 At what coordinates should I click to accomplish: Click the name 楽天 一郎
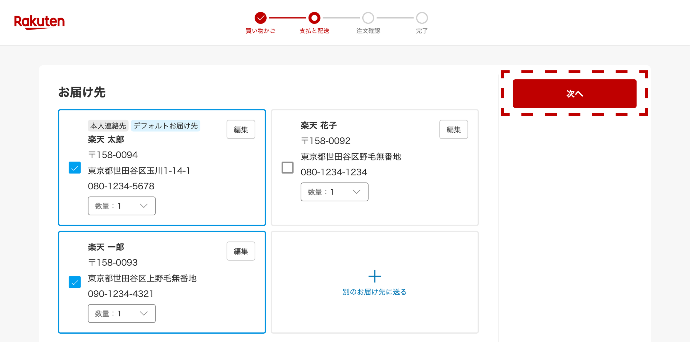pyautogui.click(x=106, y=247)
